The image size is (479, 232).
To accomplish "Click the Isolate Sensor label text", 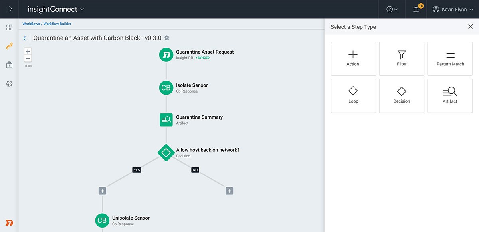I will 192,85.
